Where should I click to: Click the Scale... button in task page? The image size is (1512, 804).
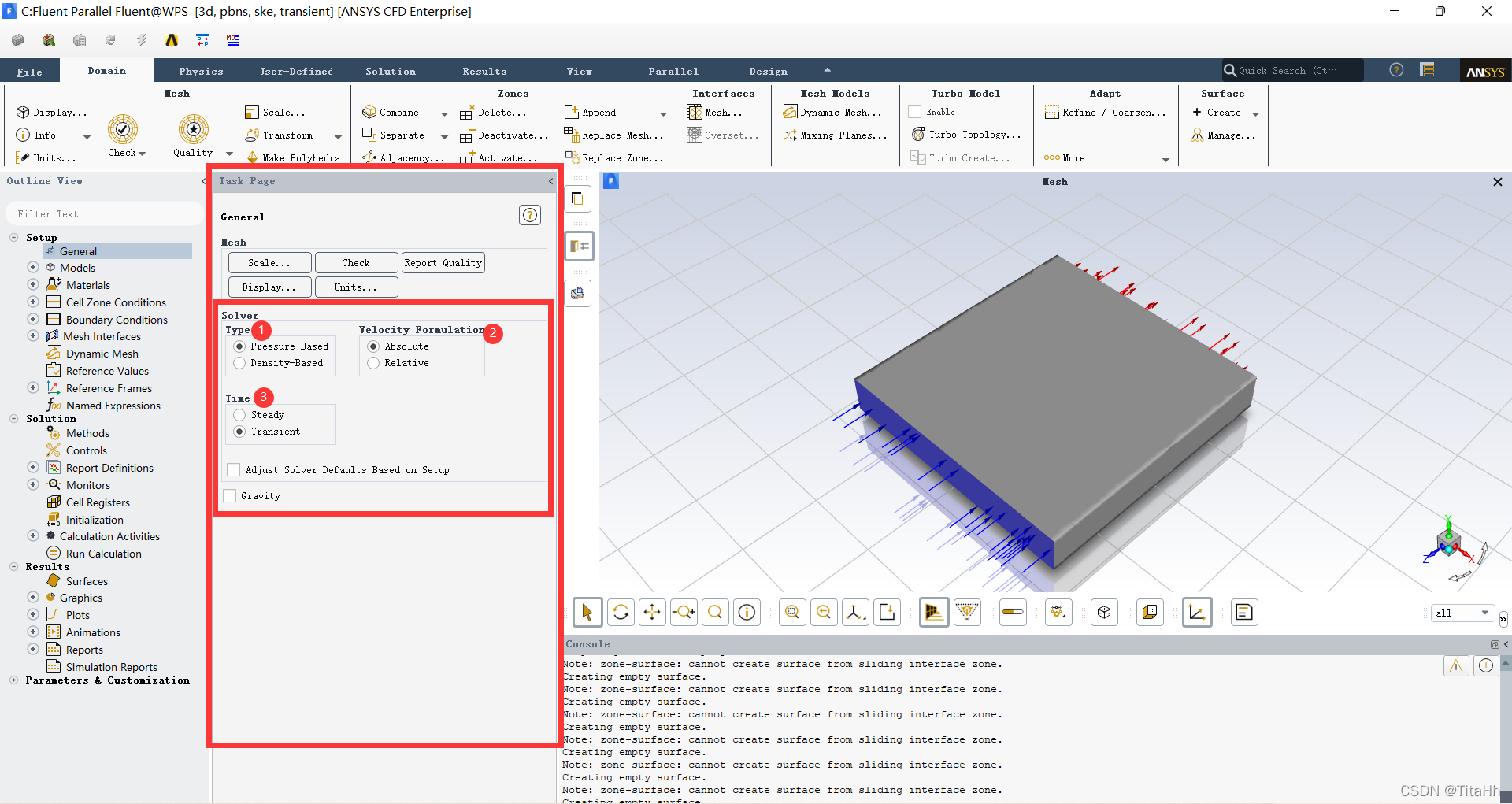tap(269, 263)
